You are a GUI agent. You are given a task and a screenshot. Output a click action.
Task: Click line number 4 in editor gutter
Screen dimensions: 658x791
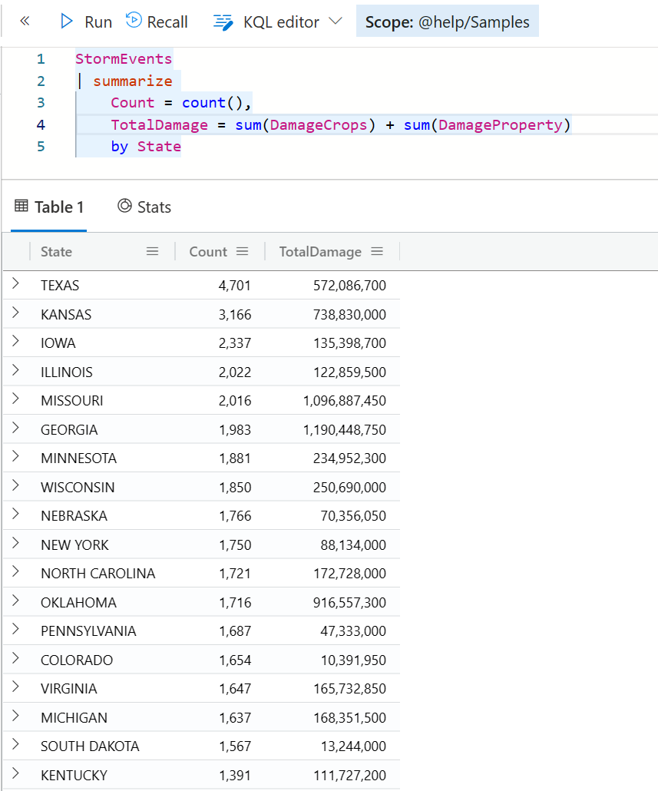(x=41, y=124)
